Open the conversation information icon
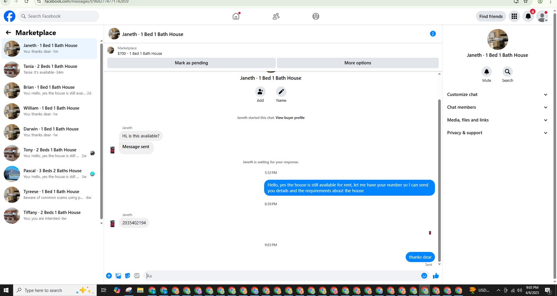 pyautogui.click(x=433, y=34)
